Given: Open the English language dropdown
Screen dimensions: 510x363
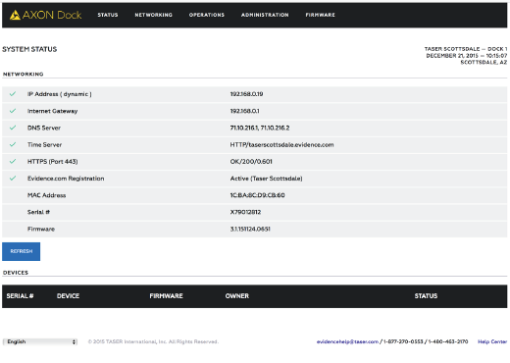Looking at the screenshot, I should [40, 341].
